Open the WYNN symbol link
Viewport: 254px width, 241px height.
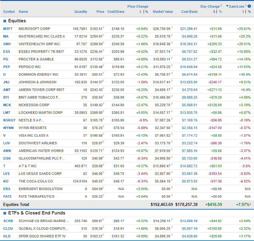pyautogui.click(x=9, y=128)
